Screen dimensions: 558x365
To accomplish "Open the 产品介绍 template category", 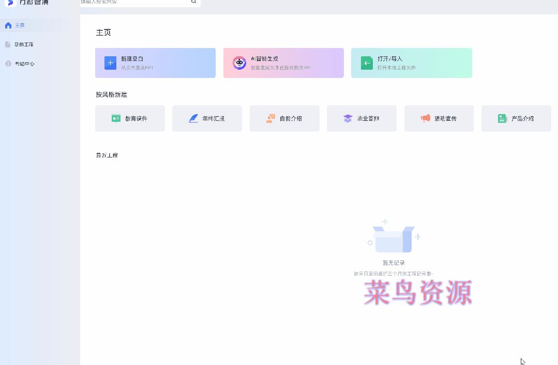I will 516,118.
